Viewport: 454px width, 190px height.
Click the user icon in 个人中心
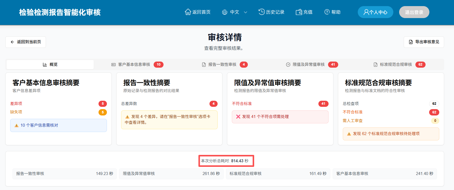click(x=366, y=12)
